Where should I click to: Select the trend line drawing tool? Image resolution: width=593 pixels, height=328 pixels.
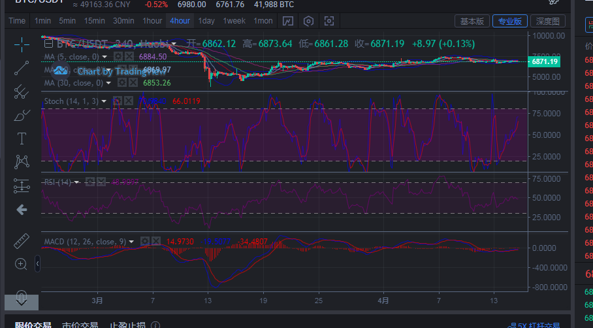point(22,68)
